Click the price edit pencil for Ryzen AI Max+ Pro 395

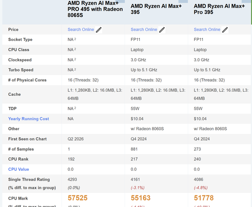tap(225, 30)
